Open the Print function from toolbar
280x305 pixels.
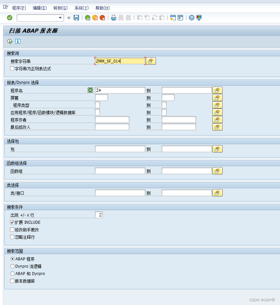[x=114, y=18]
